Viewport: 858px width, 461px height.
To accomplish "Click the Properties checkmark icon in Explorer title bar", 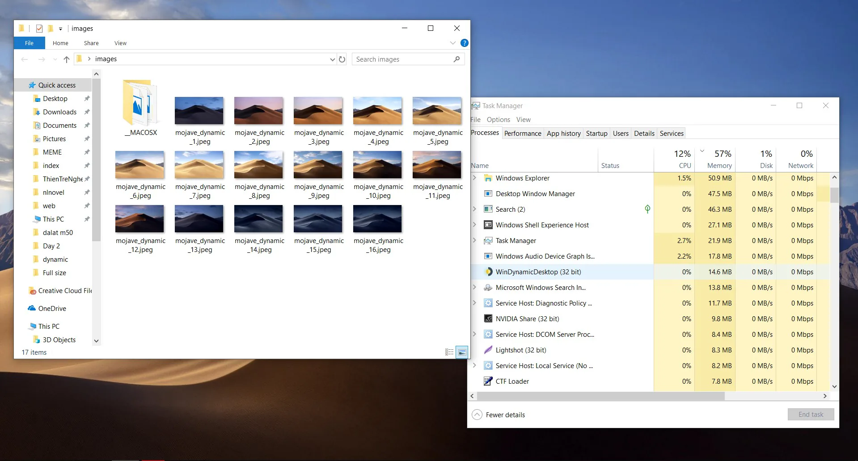I will click(39, 29).
